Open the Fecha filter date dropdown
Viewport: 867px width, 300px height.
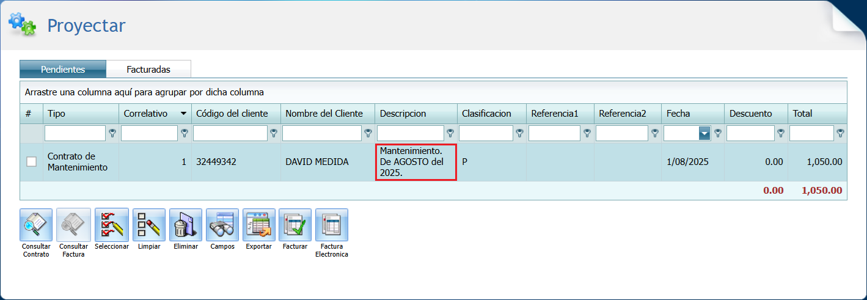coord(704,133)
